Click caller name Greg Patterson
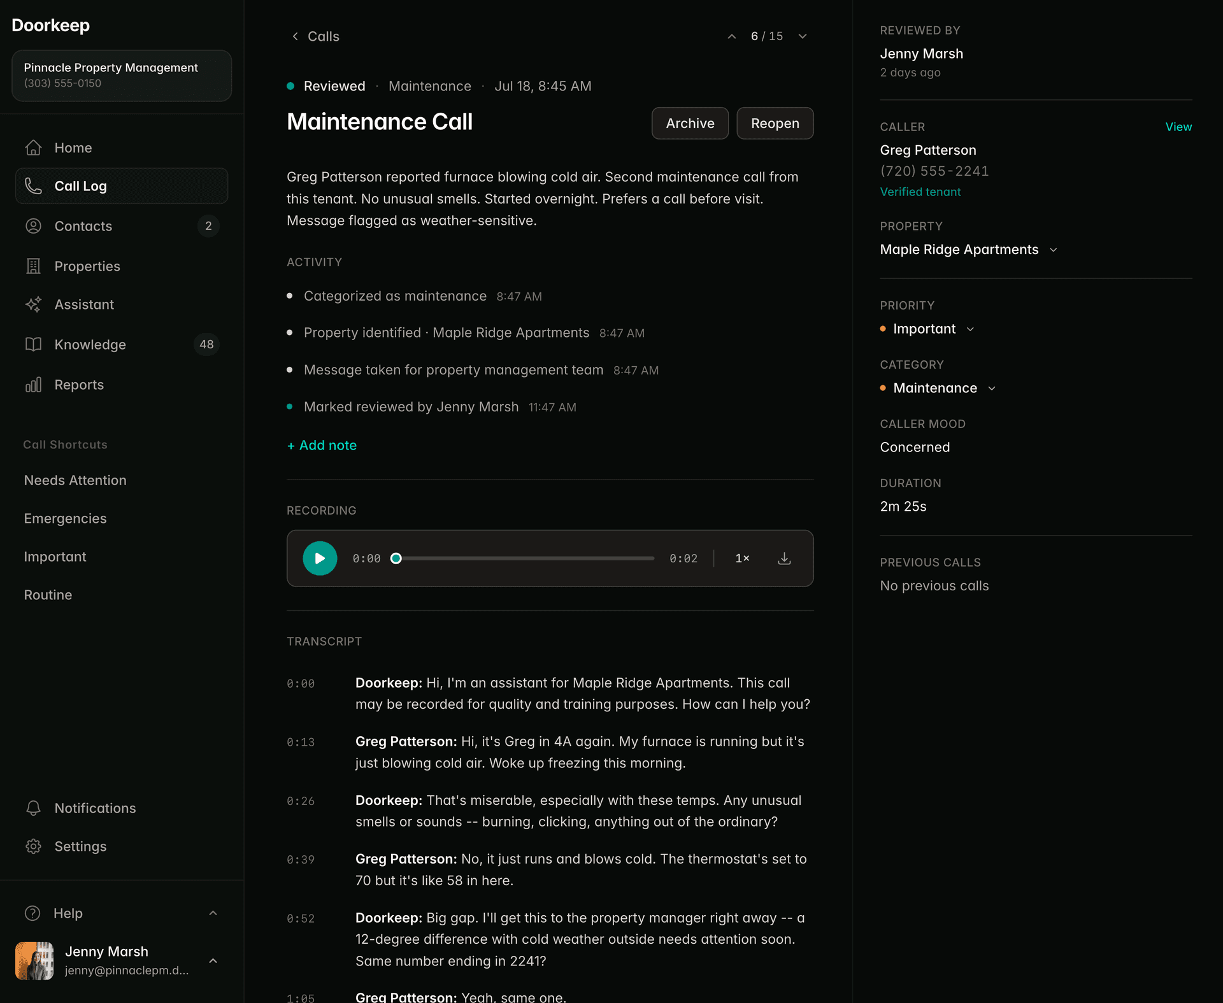This screenshot has height=1003, width=1223. click(928, 150)
